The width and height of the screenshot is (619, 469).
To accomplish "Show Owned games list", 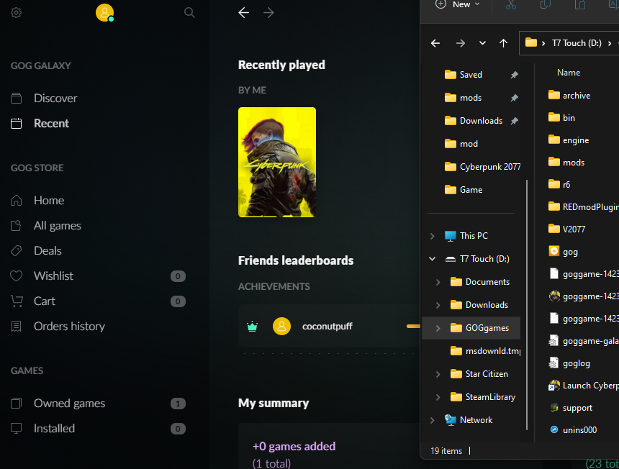I will 69,404.
